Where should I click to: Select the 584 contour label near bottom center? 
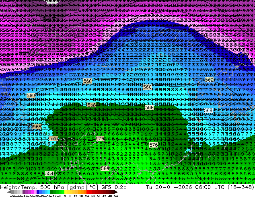click(105, 168)
